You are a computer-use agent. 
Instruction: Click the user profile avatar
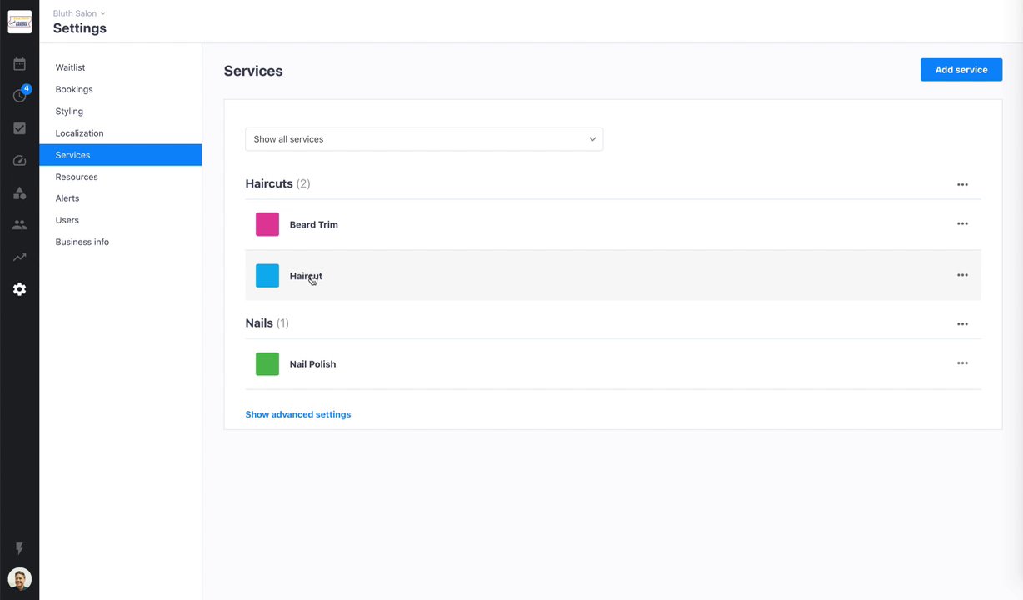tap(19, 578)
